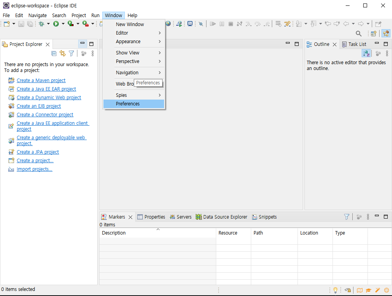Click the New wizard toolbar icon
This screenshot has width=392, height=296.
tap(7, 24)
